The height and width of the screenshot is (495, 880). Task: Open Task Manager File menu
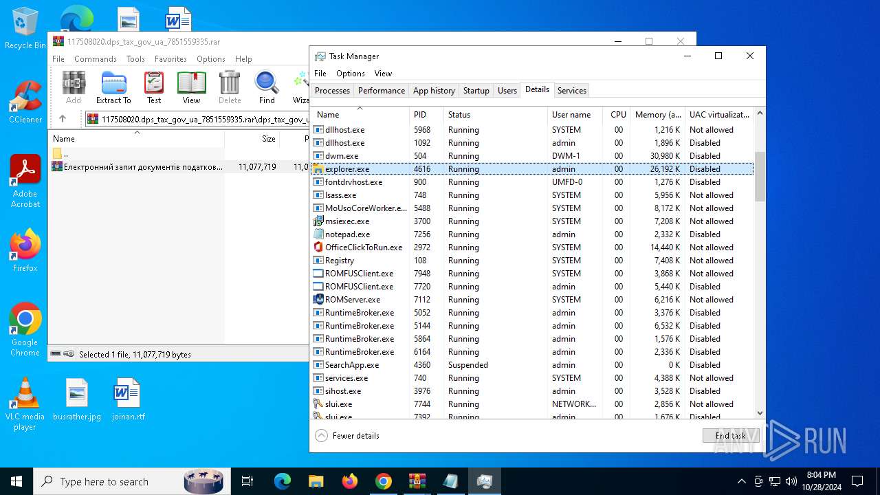pyautogui.click(x=320, y=74)
